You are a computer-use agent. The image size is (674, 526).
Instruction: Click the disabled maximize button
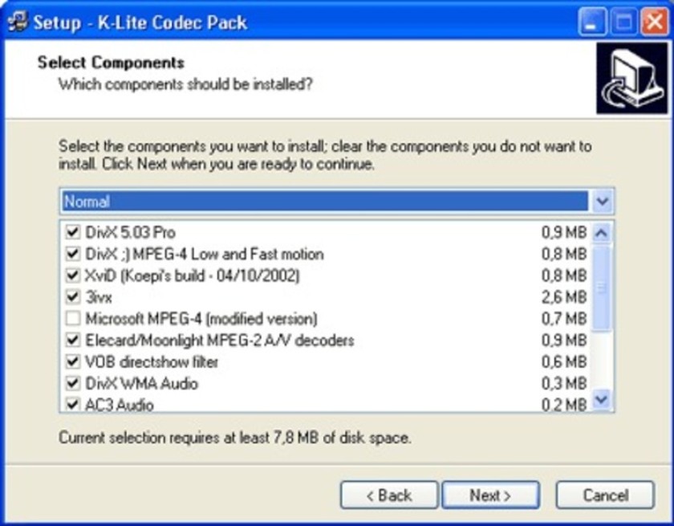(623, 22)
